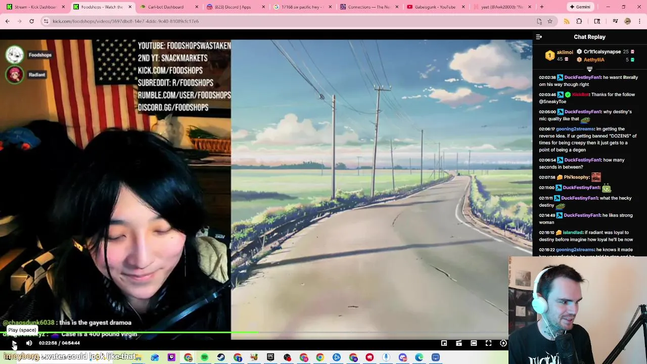The height and width of the screenshot is (364, 647).
Task: Enter fullscreen on the video player
Action: pyautogui.click(x=489, y=343)
